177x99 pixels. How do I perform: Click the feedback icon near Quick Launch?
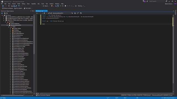[147, 1]
